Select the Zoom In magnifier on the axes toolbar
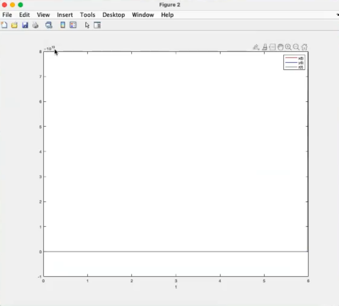The image size is (339, 306). 288,47
